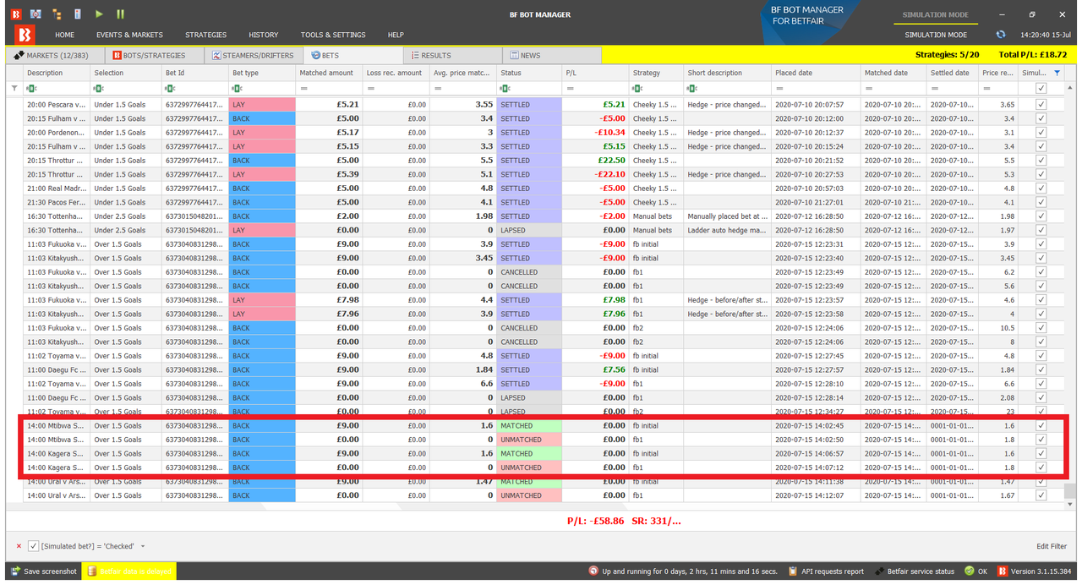Image resolution: width=1082 pixels, height=585 pixels.
Task: Click the vertical scrollbar thumb near the bottom
Action: click(1070, 489)
